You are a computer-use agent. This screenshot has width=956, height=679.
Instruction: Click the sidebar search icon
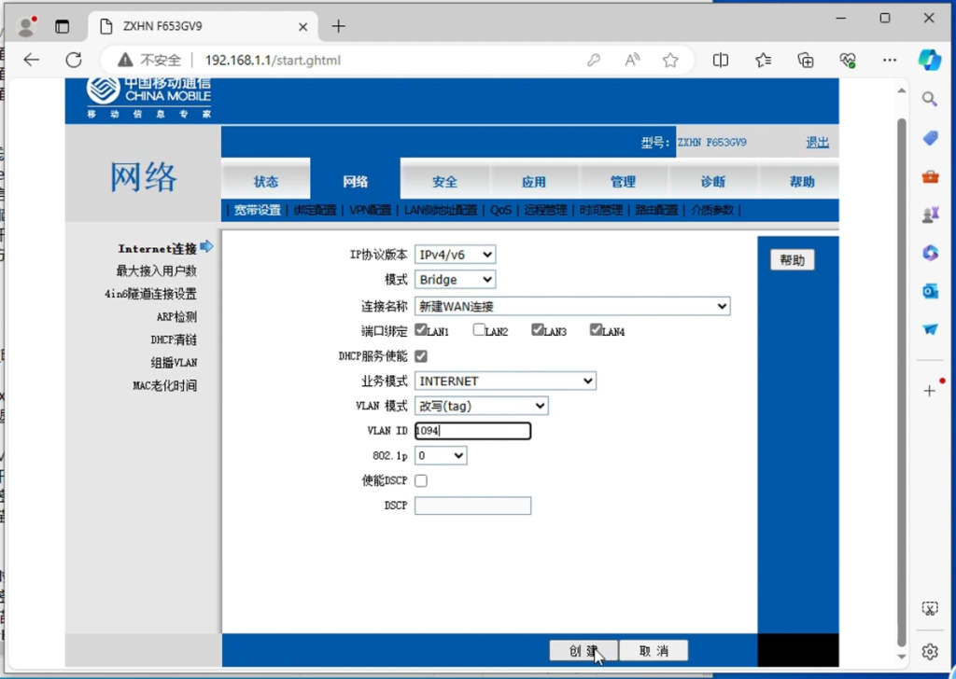tap(930, 99)
